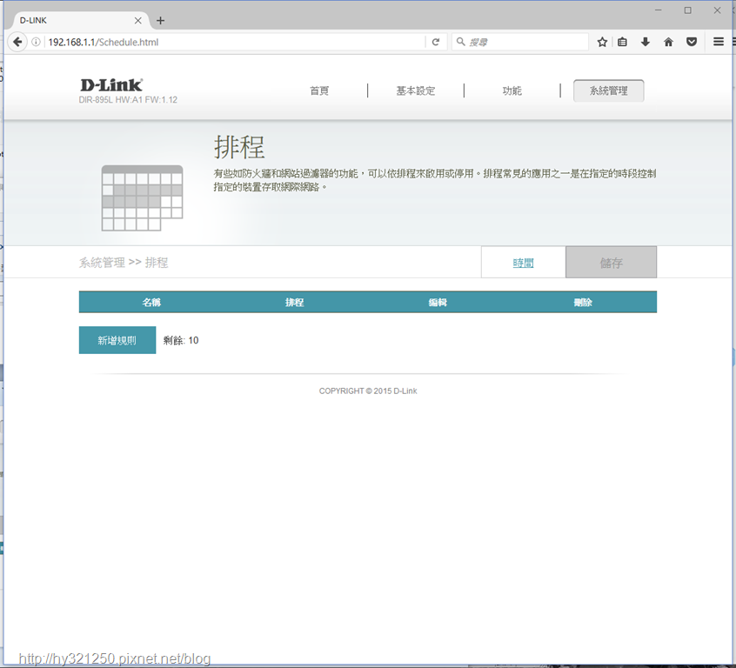Open the 基本設定 navigation menu

coord(415,90)
